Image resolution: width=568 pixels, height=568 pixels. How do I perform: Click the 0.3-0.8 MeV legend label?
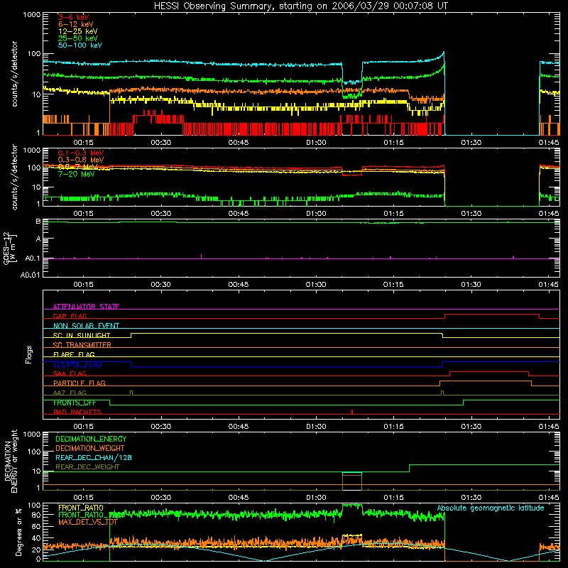coord(80,160)
